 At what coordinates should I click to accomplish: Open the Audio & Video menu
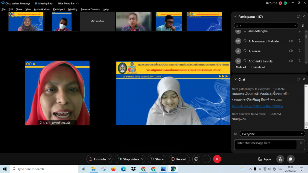point(42,9)
